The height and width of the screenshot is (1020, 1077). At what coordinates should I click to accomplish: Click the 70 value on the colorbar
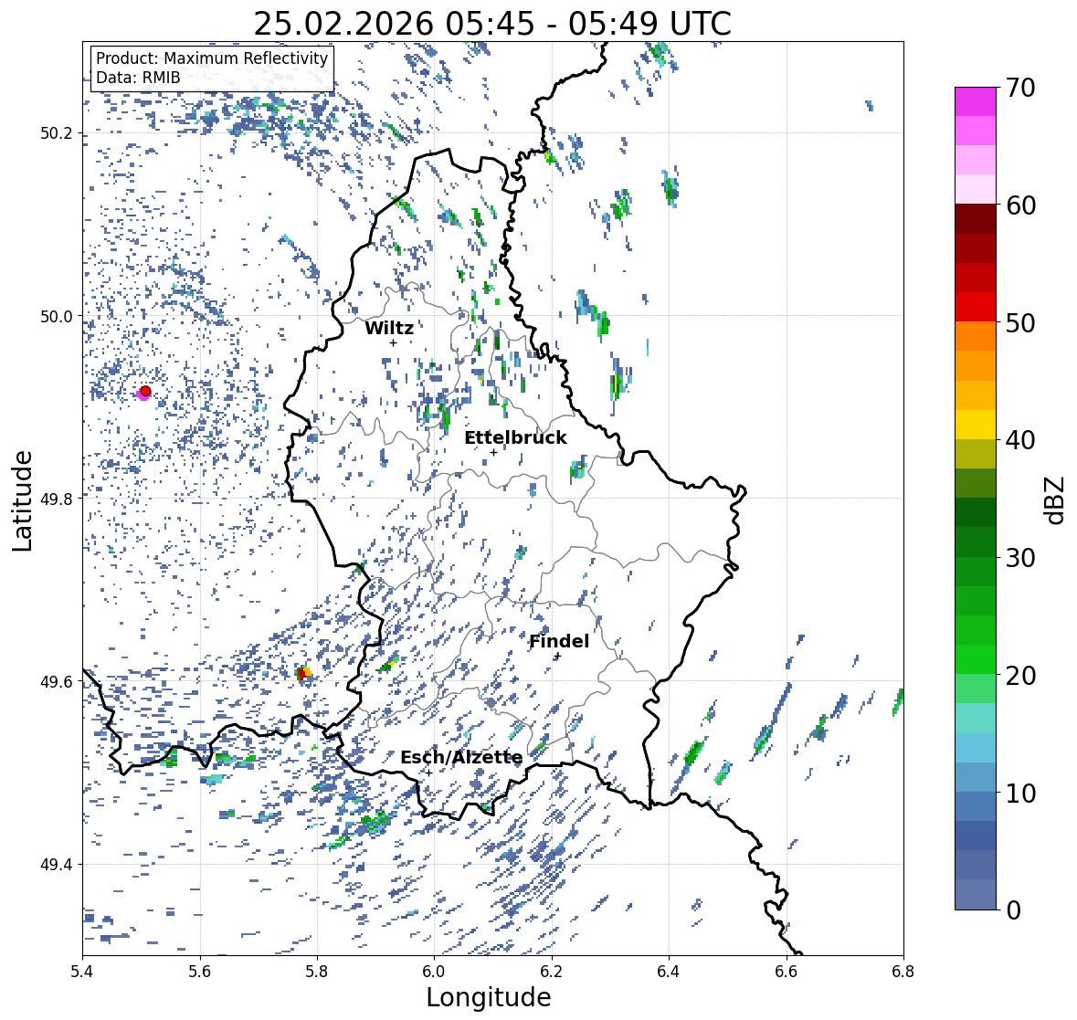tap(1019, 88)
